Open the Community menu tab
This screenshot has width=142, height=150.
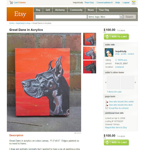(76, 10)
